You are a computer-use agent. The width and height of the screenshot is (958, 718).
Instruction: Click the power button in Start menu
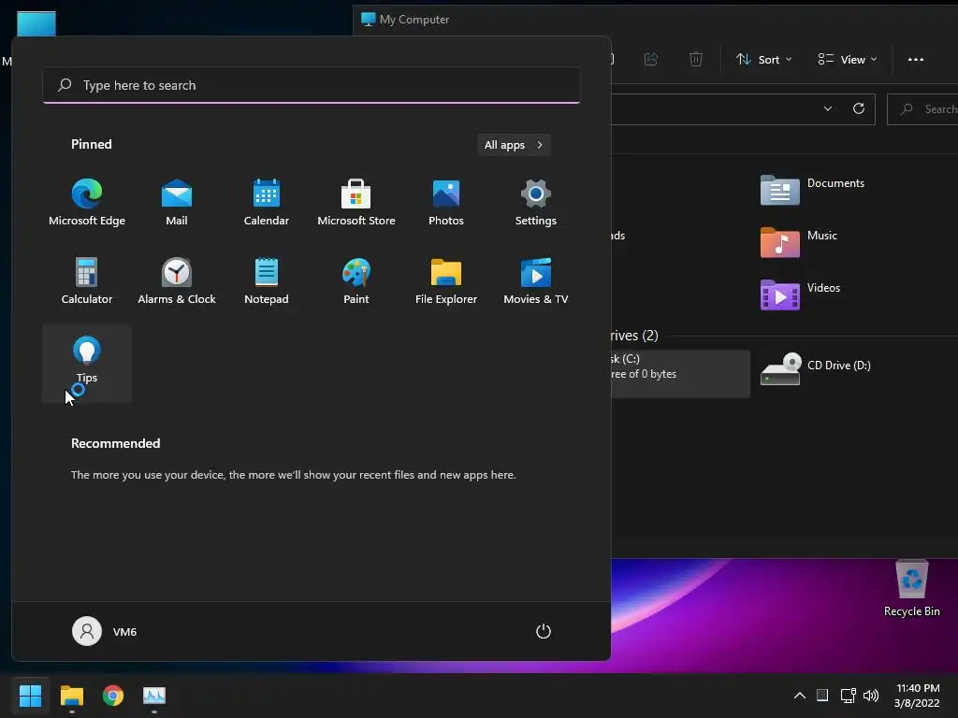[x=544, y=631]
